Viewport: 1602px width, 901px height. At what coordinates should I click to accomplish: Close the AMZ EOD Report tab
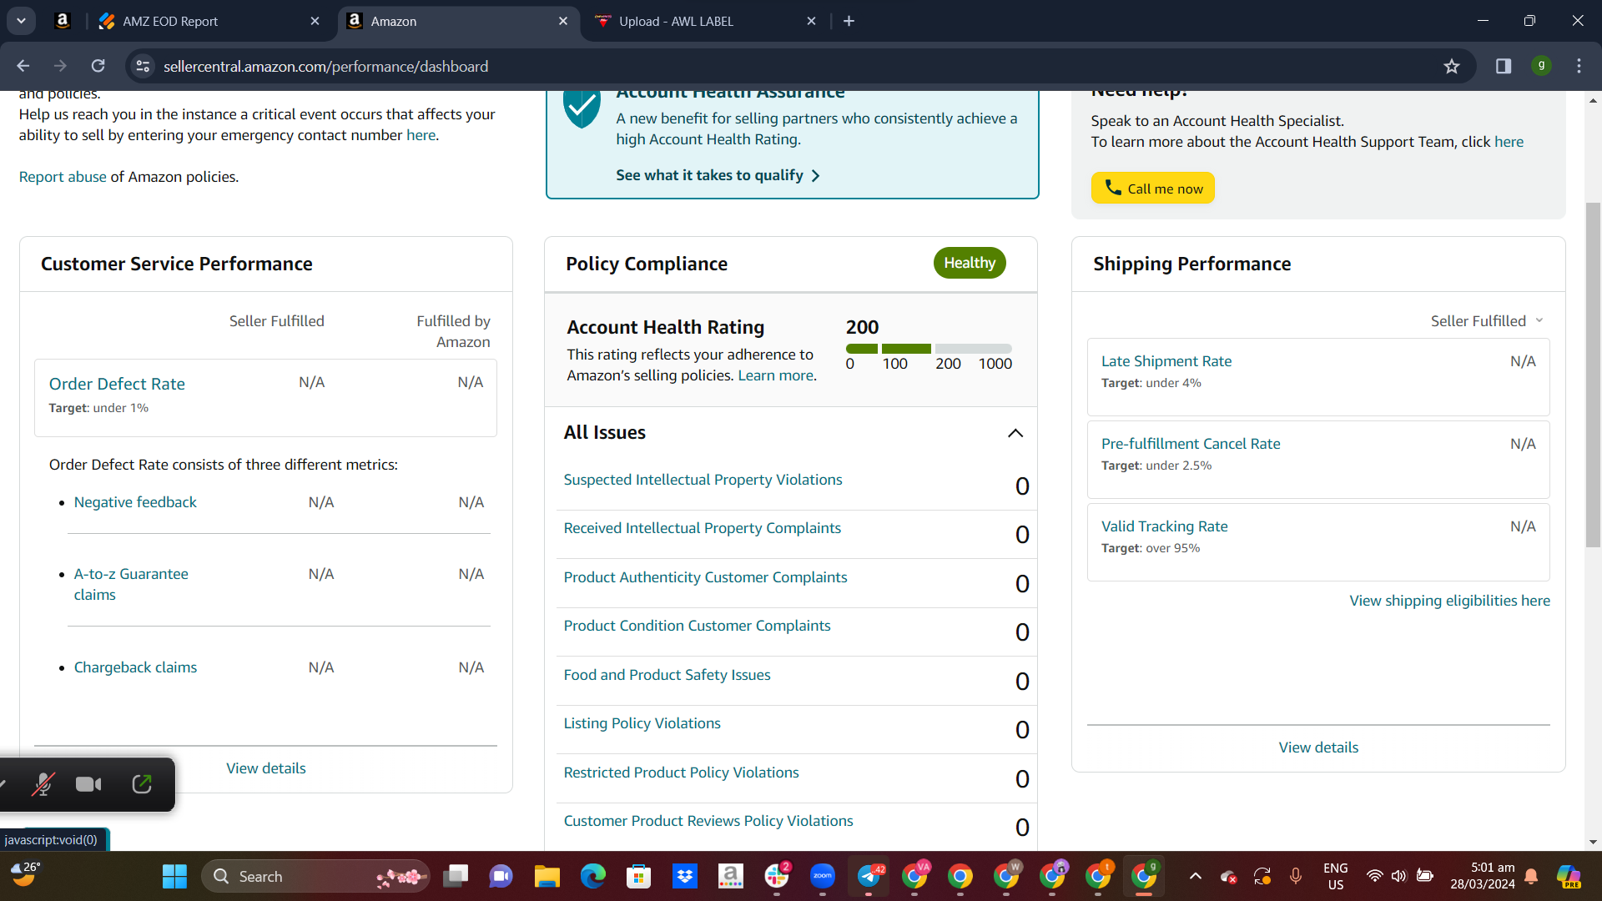point(315,21)
